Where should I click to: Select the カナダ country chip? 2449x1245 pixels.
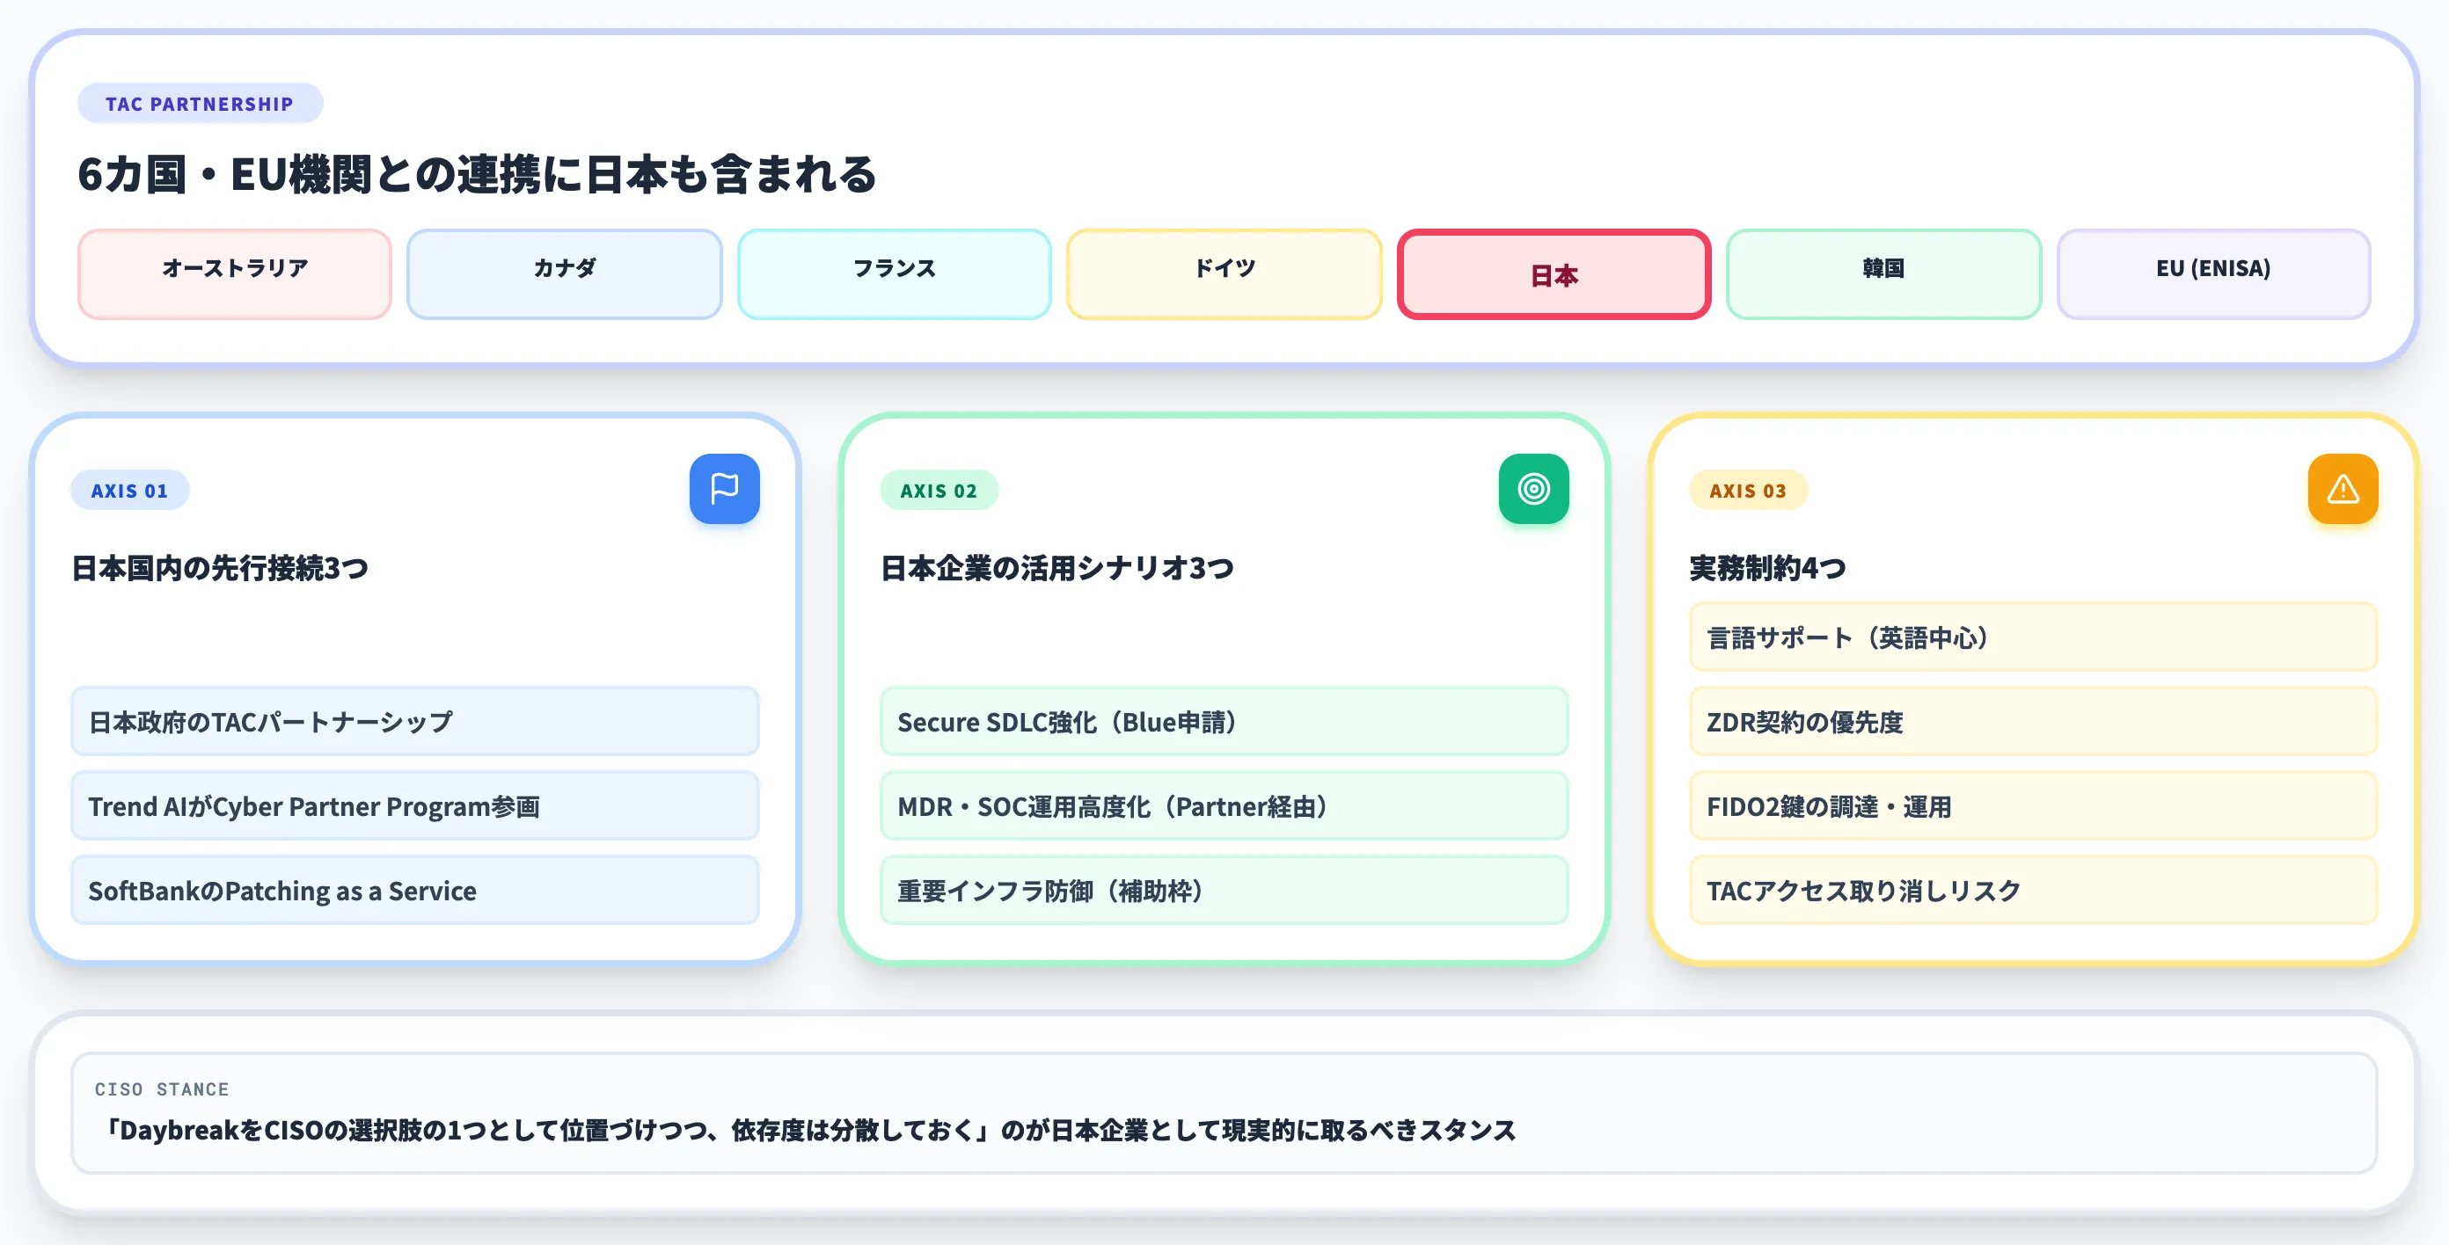(x=565, y=273)
